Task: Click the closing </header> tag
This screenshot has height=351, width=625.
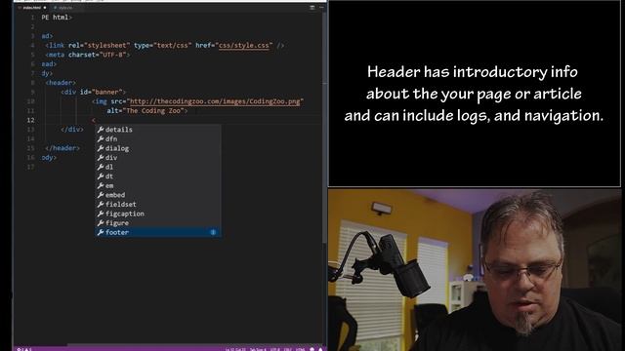Action: [62, 148]
